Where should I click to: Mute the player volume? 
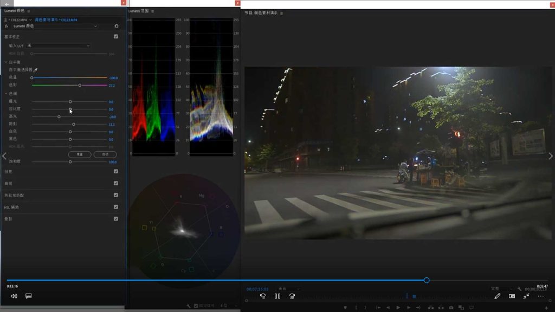[14, 296]
